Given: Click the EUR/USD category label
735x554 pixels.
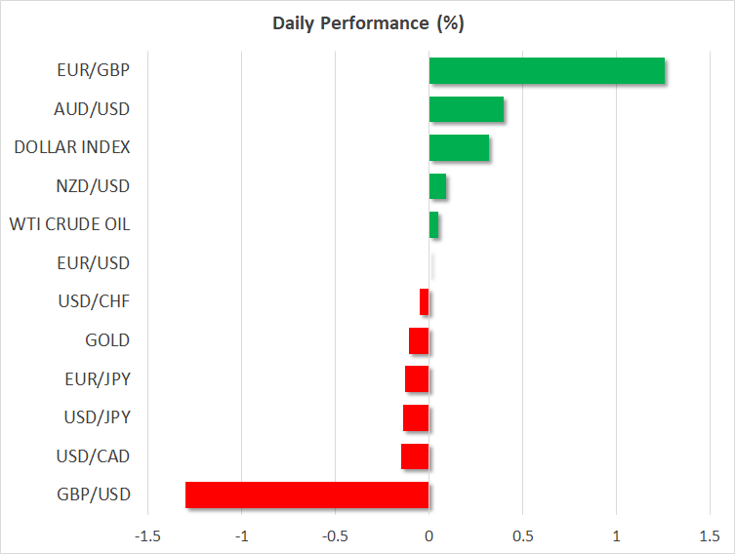Looking at the screenshot, I should coord(94,263).
